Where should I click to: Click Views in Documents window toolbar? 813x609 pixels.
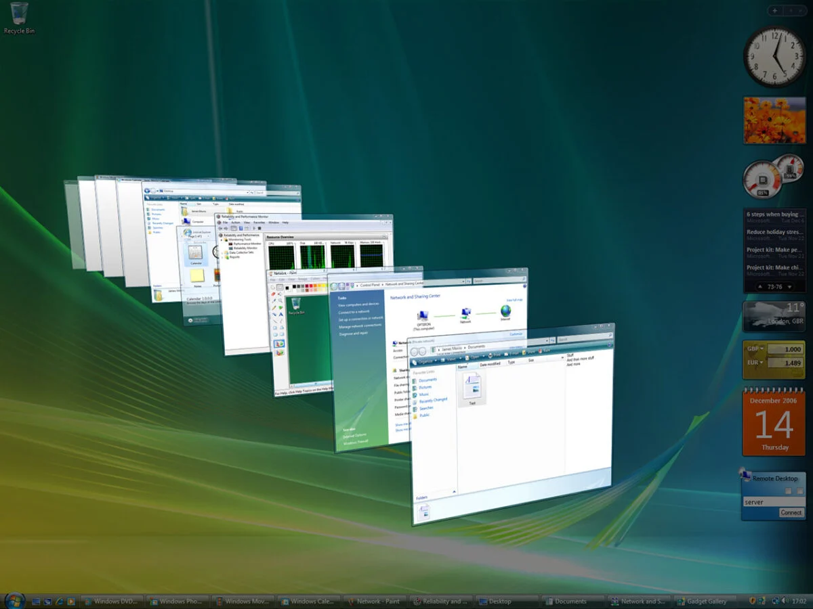(451, 359)
